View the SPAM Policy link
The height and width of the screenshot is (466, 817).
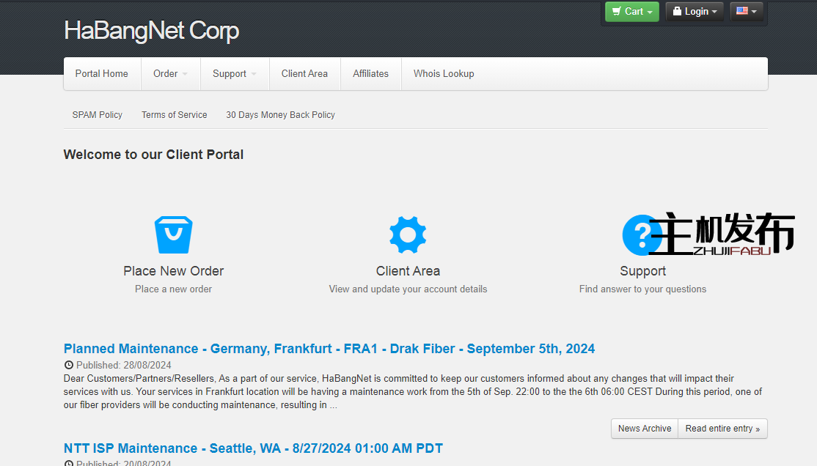(98, 115)
